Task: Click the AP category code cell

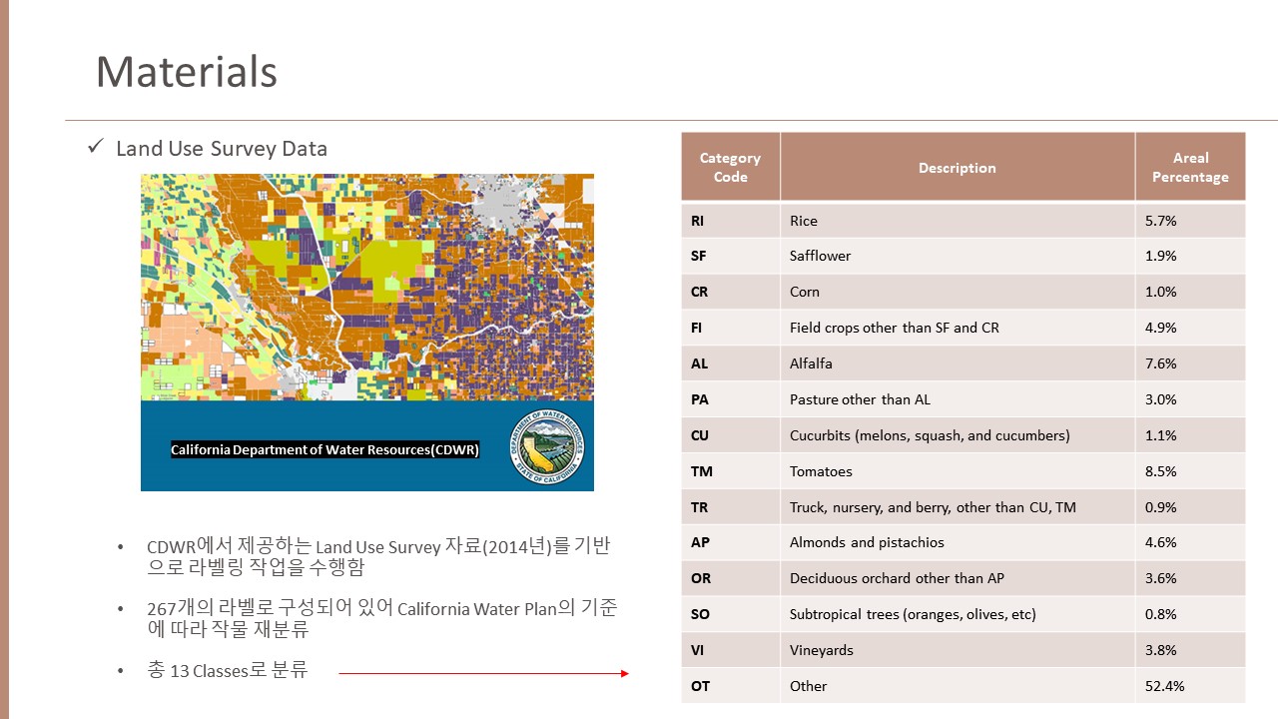Action: click(731, 542)
